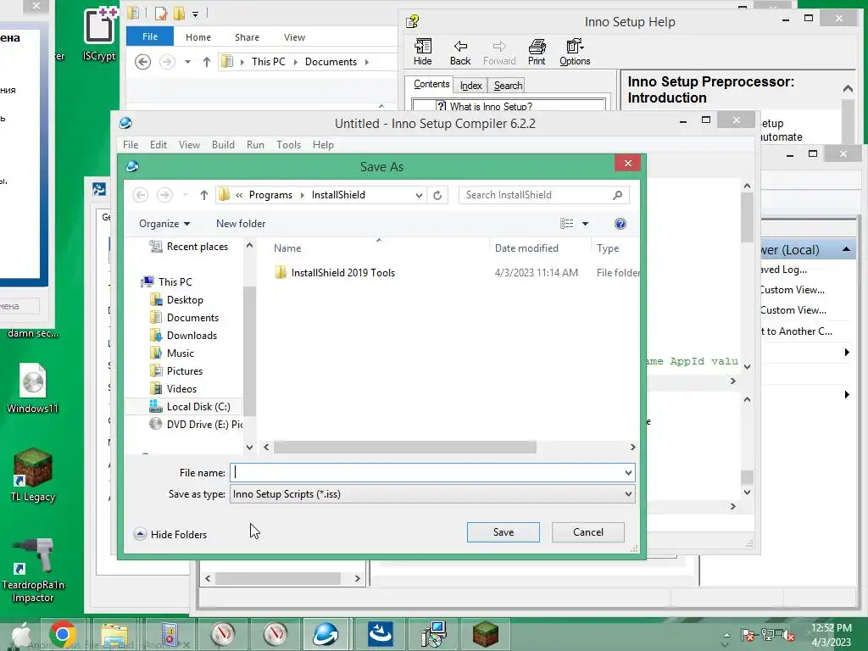Open Build menu in Inno Setup Compiler
This screenshot has height=651, width=868.
223,144
